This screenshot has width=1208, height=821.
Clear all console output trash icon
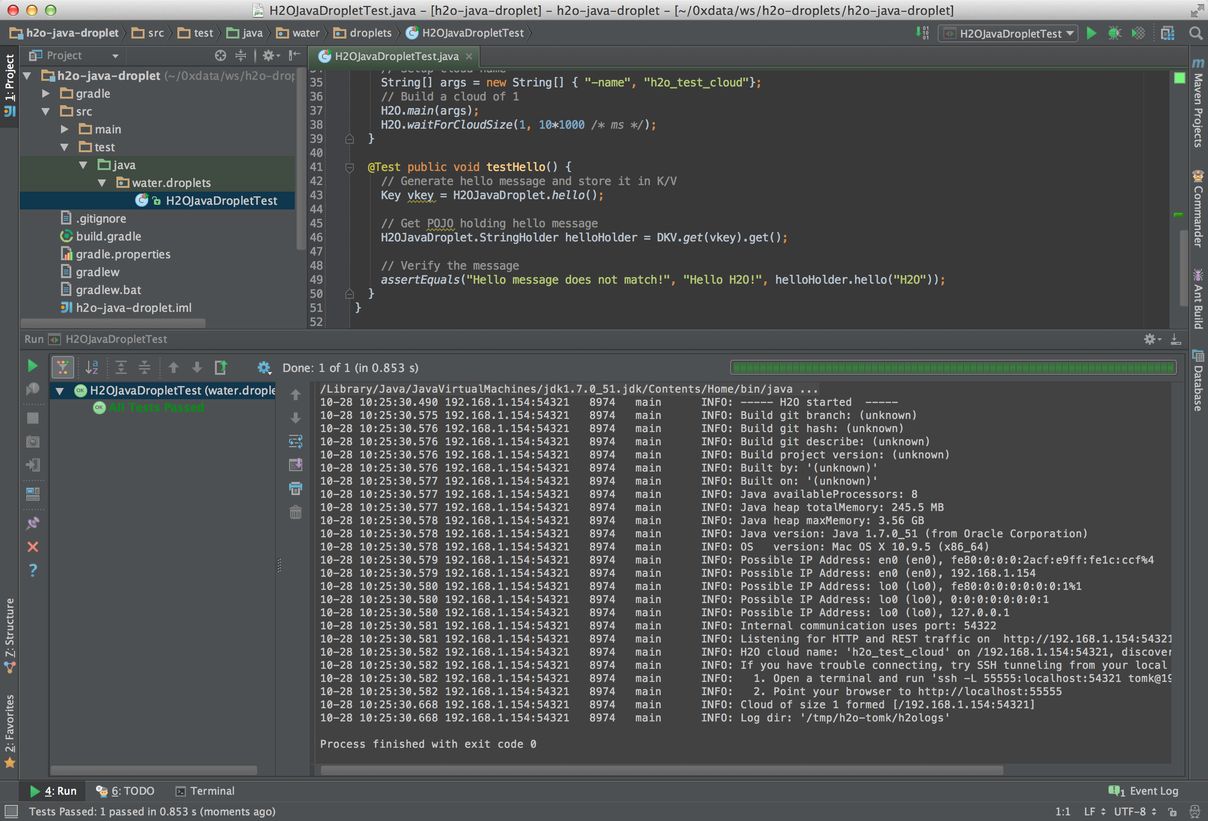coord(295,512)
